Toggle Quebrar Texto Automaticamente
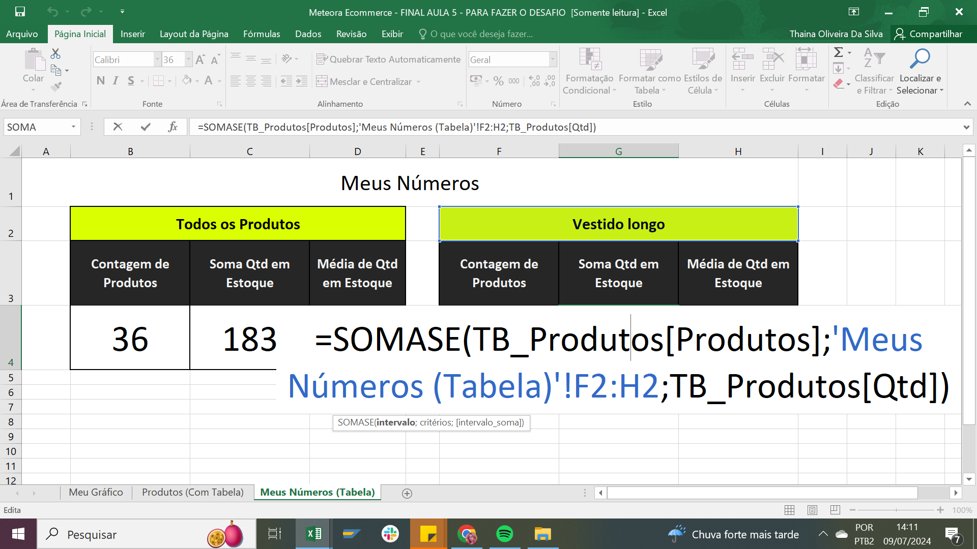The image size is (977, 549). tap(388, 59)
